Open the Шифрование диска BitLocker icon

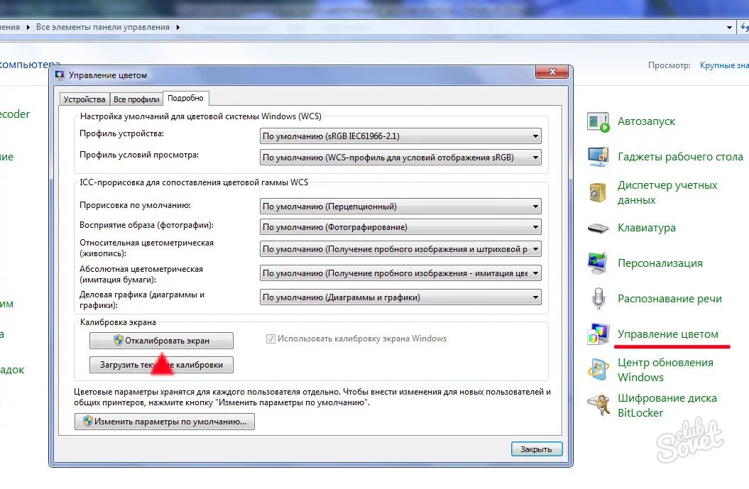(598, 405)
